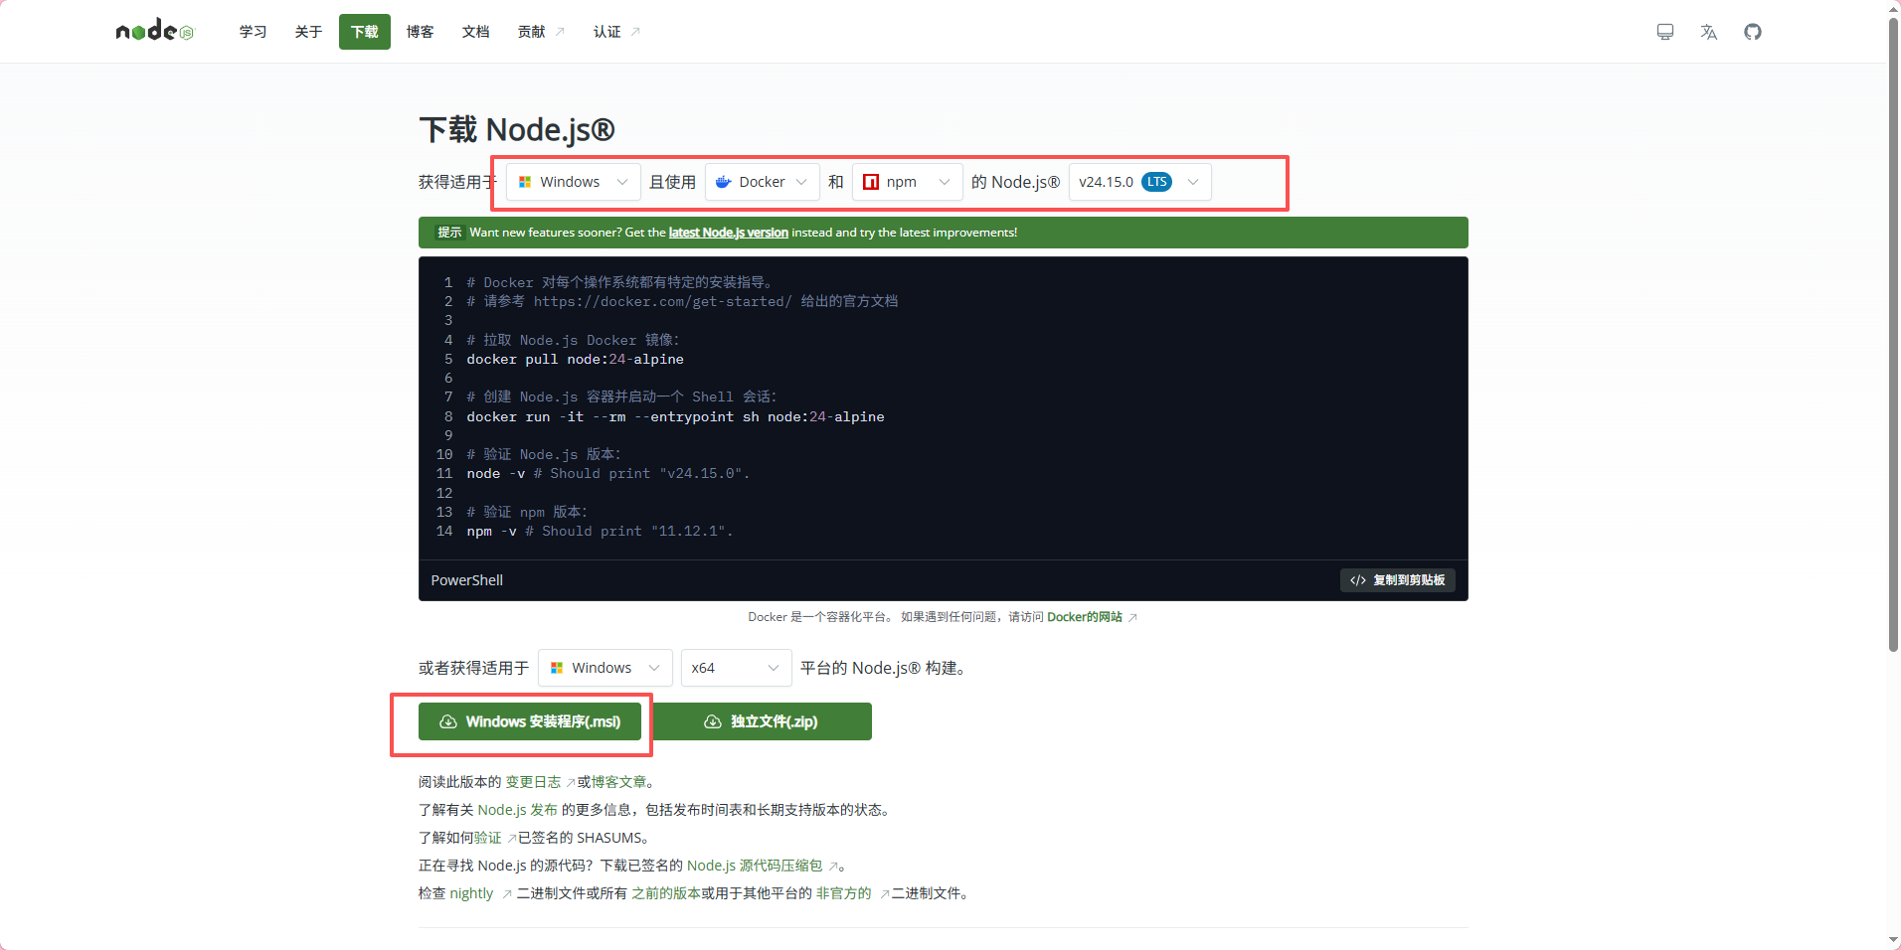Click the scrollbar down arrow

point(1893,940)
